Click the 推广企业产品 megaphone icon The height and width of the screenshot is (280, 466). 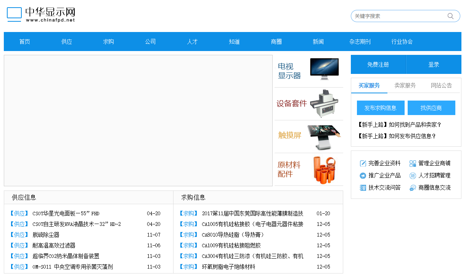(363, 176)
